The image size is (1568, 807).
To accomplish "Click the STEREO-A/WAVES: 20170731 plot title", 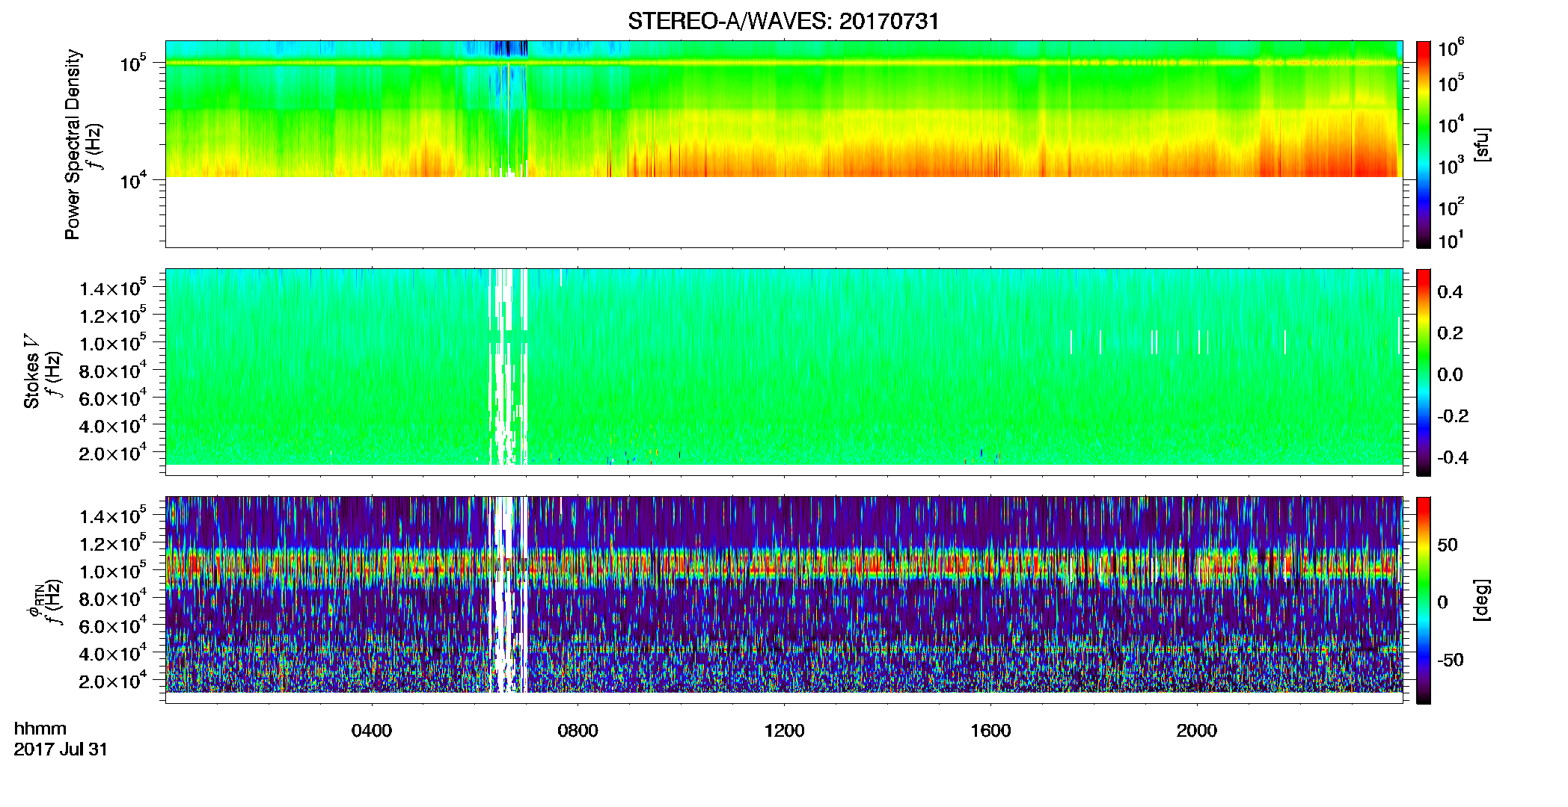I will click(783, 21).
